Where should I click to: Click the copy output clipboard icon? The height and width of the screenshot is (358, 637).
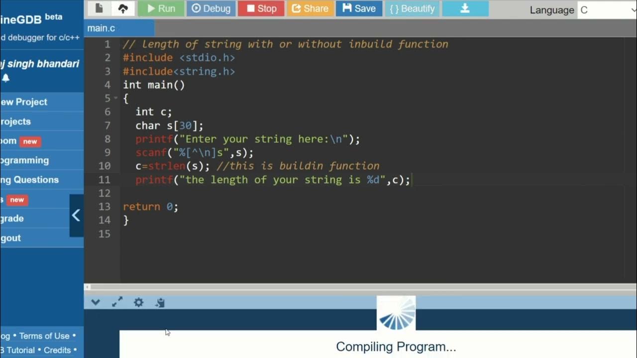point(160,302)
